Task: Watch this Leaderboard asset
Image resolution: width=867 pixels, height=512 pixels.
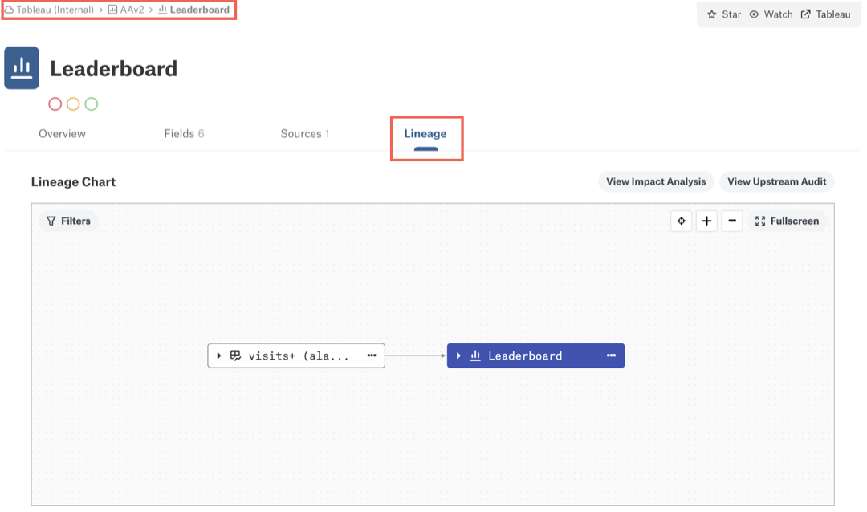Action: pos(771,14)
